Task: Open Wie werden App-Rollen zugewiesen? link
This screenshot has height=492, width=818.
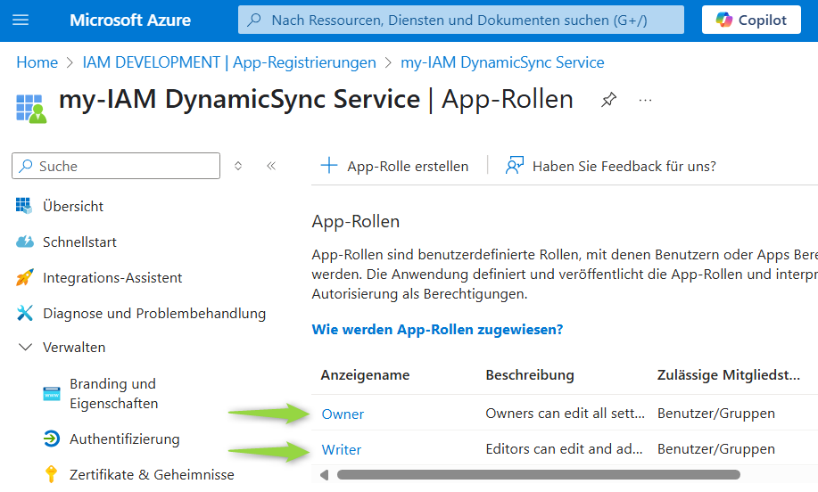Action: pyautogui.click(x=437, y=330)
